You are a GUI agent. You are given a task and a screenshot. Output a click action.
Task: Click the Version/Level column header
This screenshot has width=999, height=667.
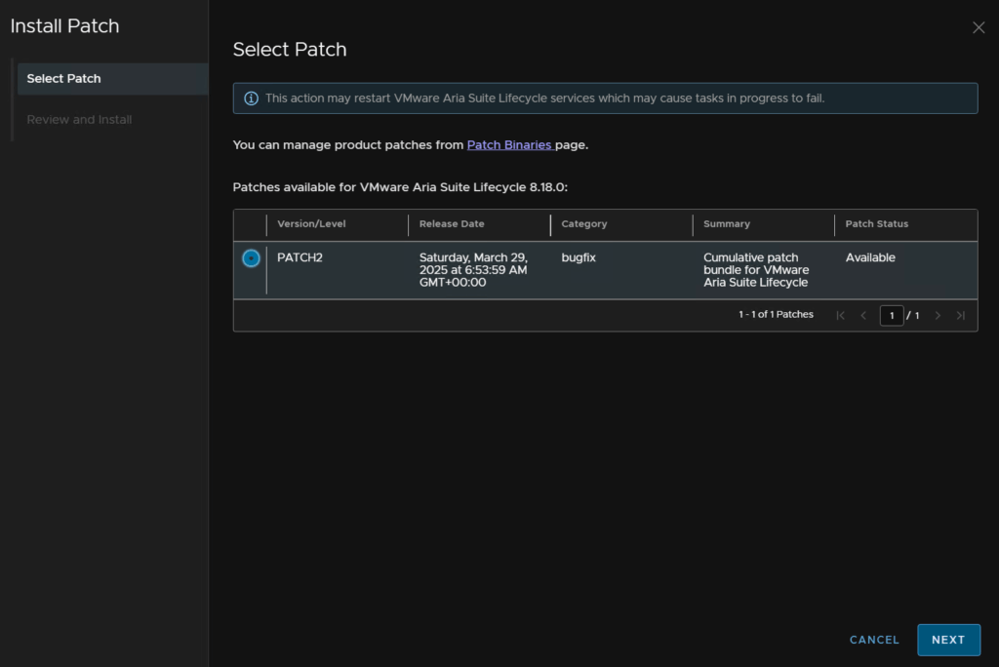click(x=311, y=223)
